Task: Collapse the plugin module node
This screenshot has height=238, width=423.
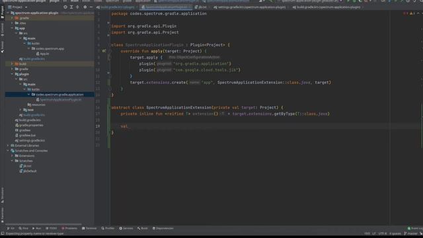Action: tap(12, 74)
